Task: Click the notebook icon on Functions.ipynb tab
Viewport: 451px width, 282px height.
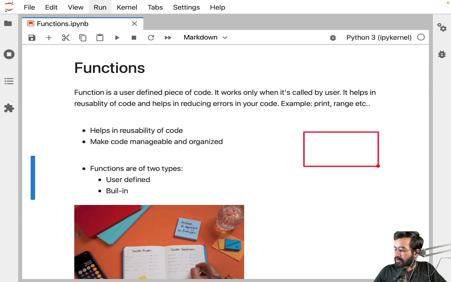Action: [31, 23]
